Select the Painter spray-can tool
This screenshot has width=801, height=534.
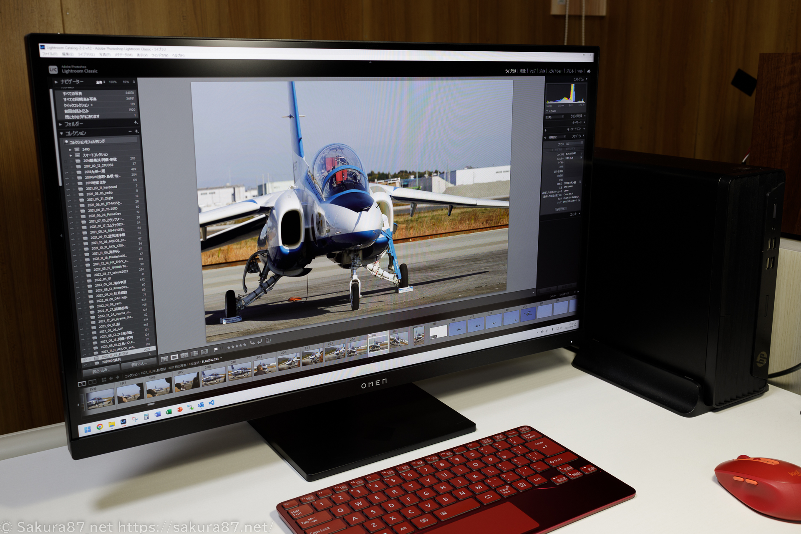click(x=204, y=352)
